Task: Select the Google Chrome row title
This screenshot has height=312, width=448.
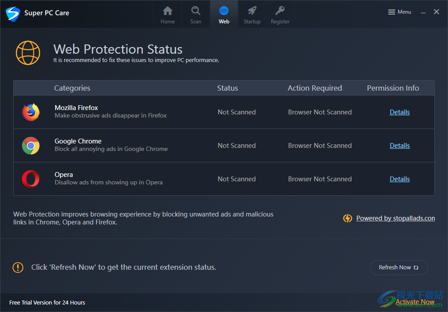Action: click(x=78, y=141)
